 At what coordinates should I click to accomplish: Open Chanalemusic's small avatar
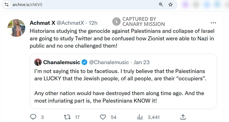(x=38, y=62)
